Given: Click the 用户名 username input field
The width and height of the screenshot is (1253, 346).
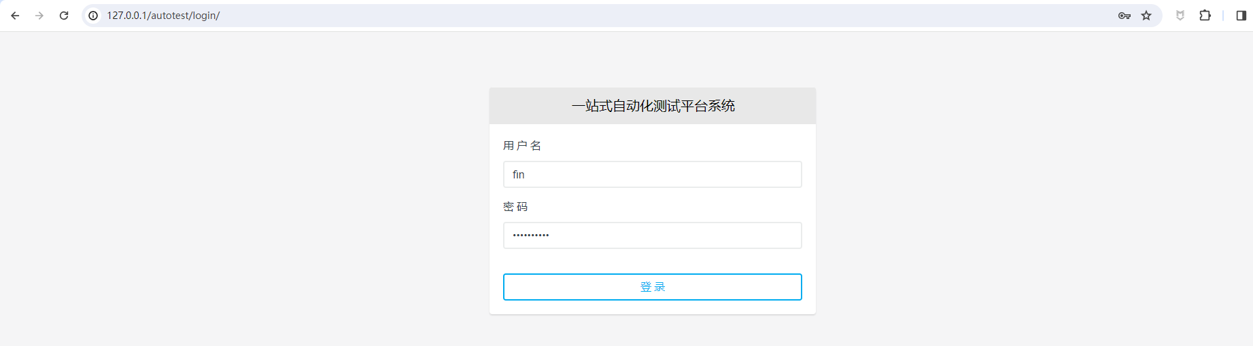Looking at the screenshot, I should pos(652,174).
